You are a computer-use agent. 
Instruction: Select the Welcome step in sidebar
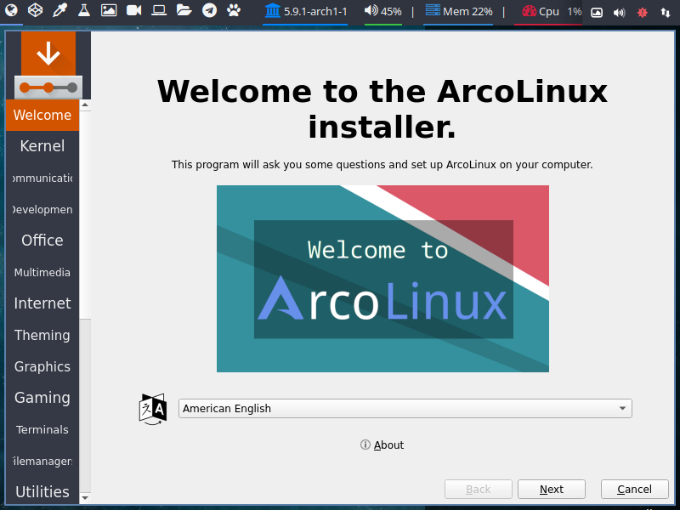(x=42, y=115)
